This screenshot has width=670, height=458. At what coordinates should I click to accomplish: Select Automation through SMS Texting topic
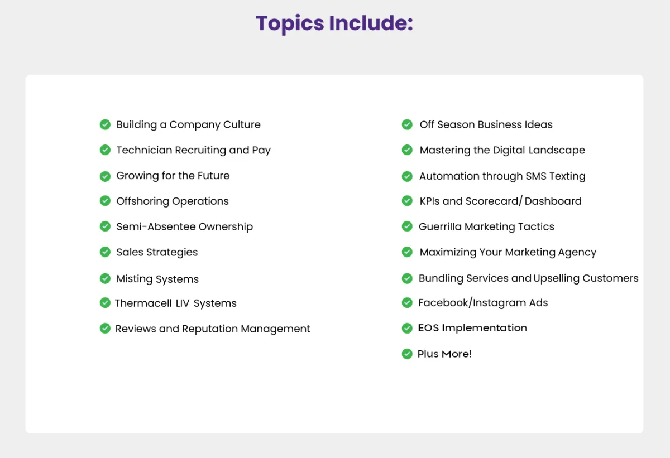(x=502, y=176)
